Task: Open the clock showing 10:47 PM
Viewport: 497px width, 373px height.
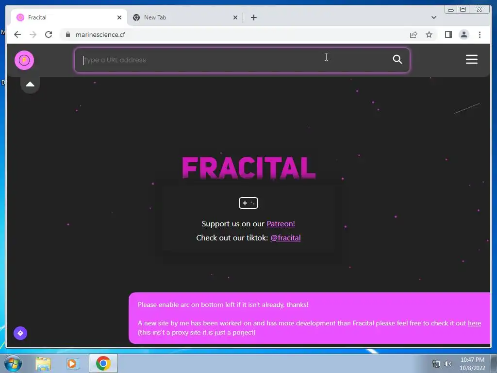Action: (x=472, y=364)
